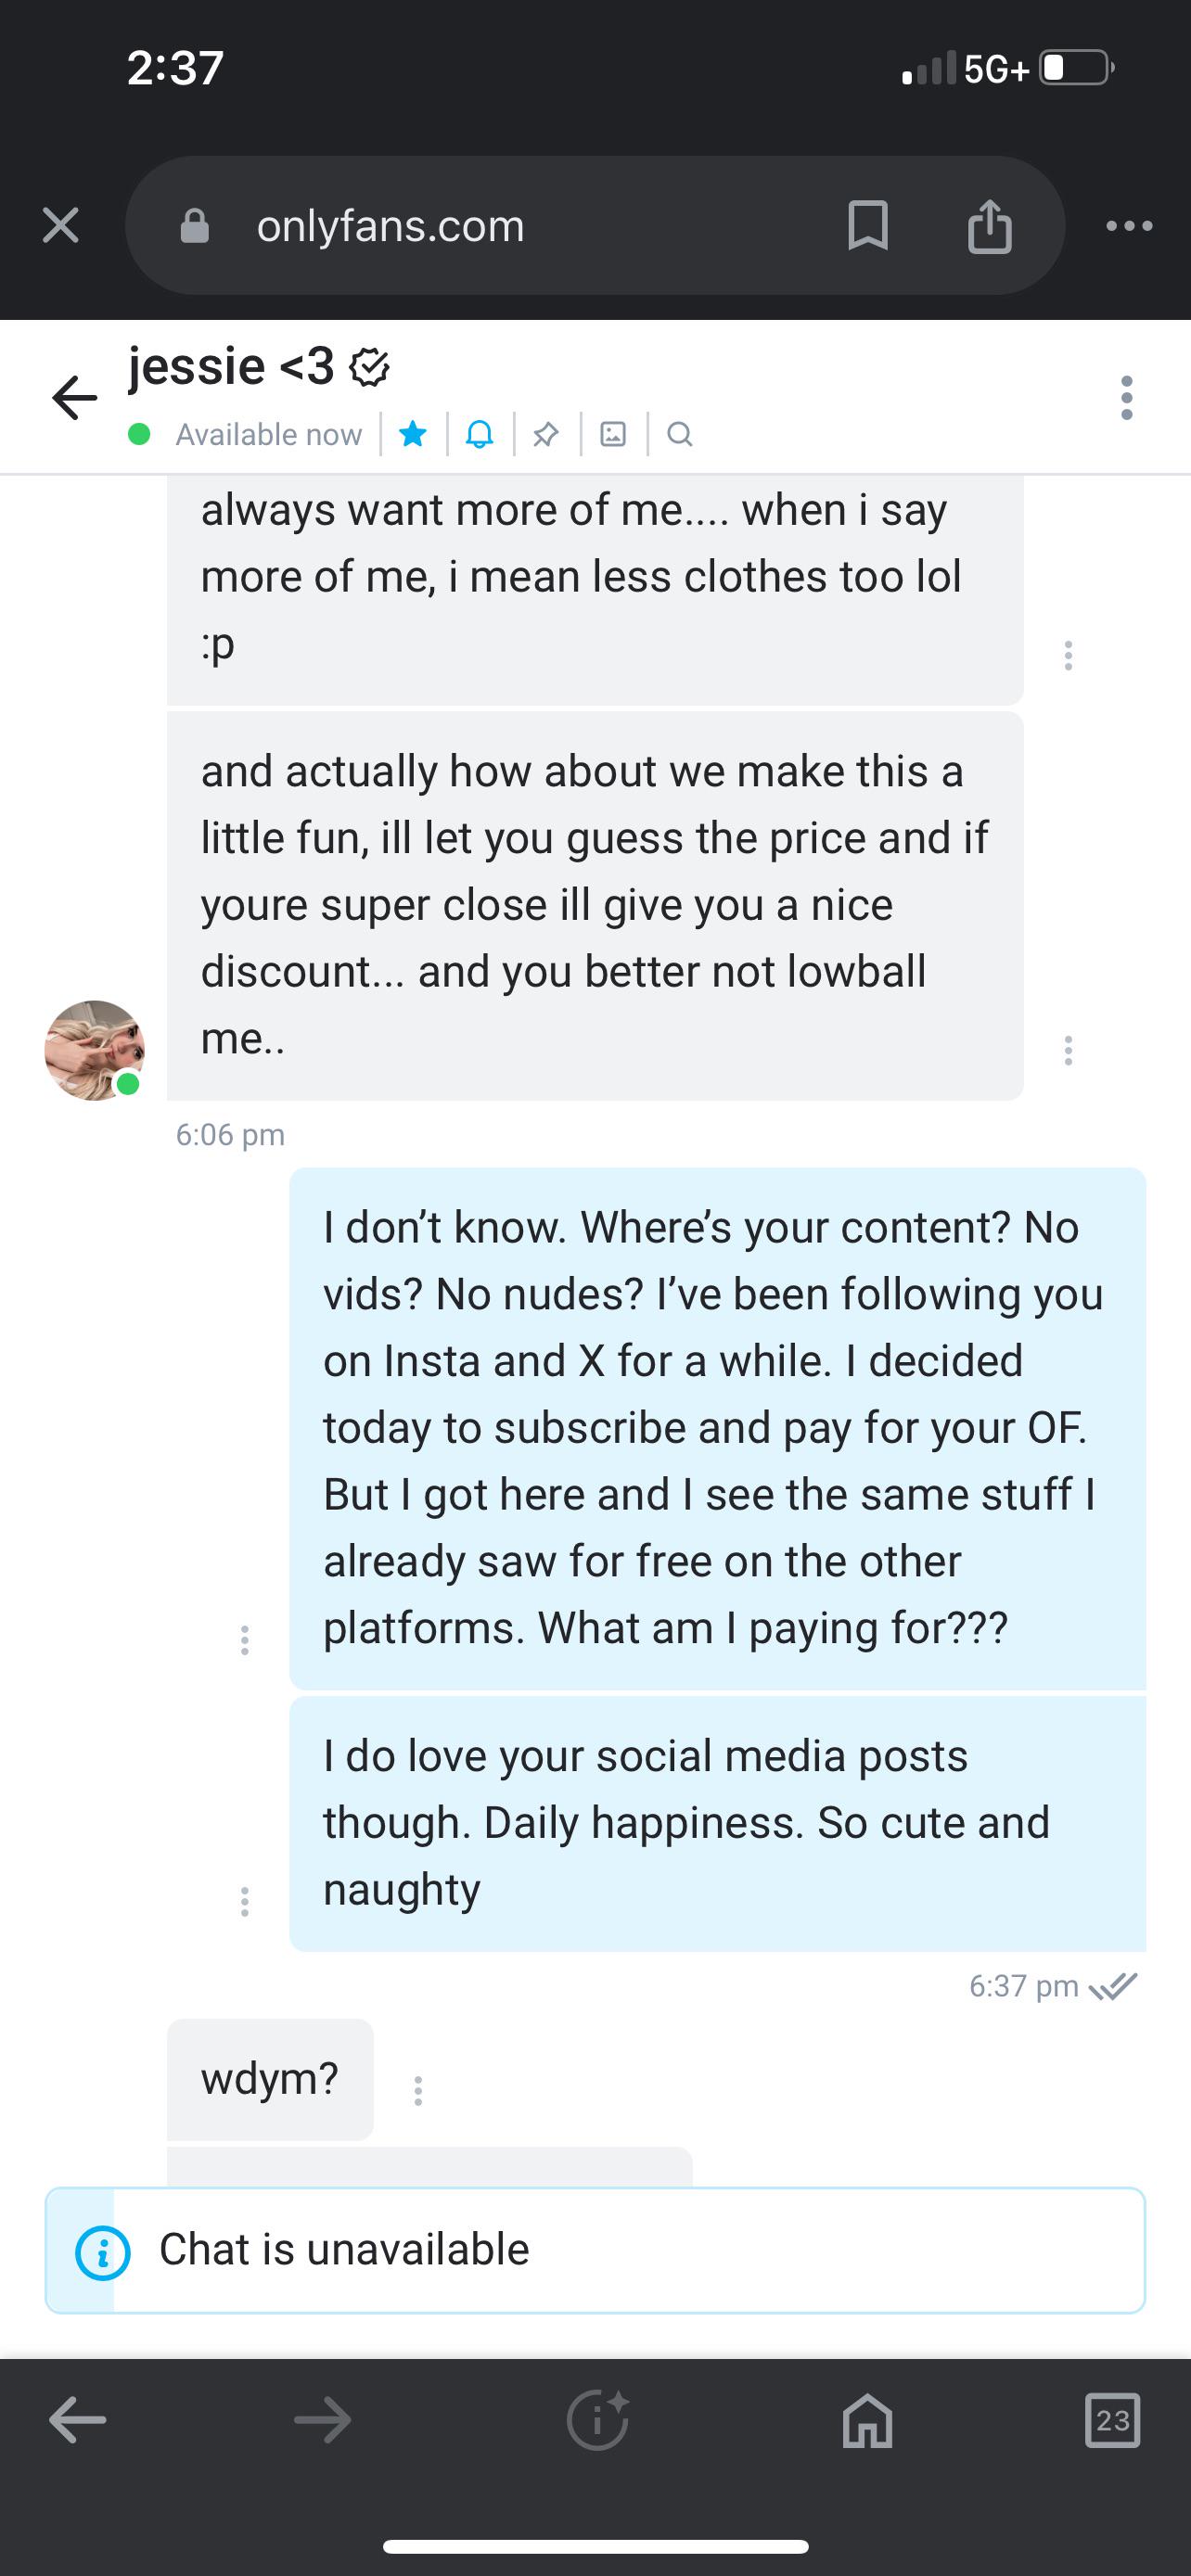Screen dimensions: 1191x2576
Task: Open jessie <3 profile name link
Action: coord(232,366)
